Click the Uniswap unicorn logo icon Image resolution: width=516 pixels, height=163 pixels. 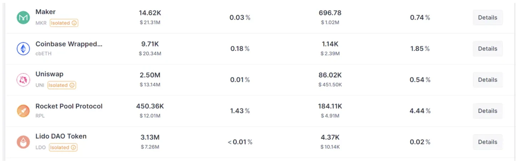(23, 80)
